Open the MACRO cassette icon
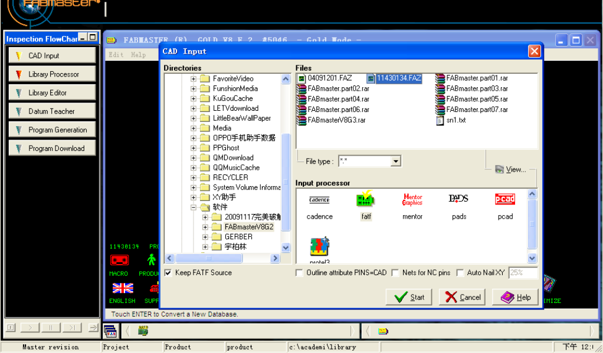Screen dimensions: 603x353 click(x=119, y=260)
